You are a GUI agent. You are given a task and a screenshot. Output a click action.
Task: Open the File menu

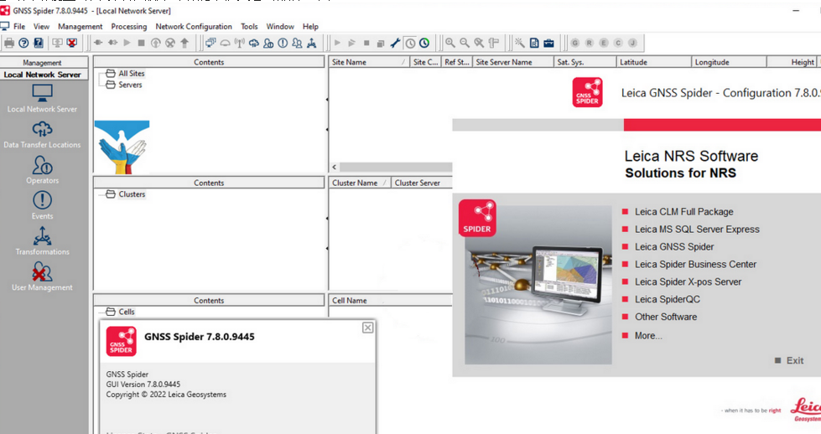[19, 26]
